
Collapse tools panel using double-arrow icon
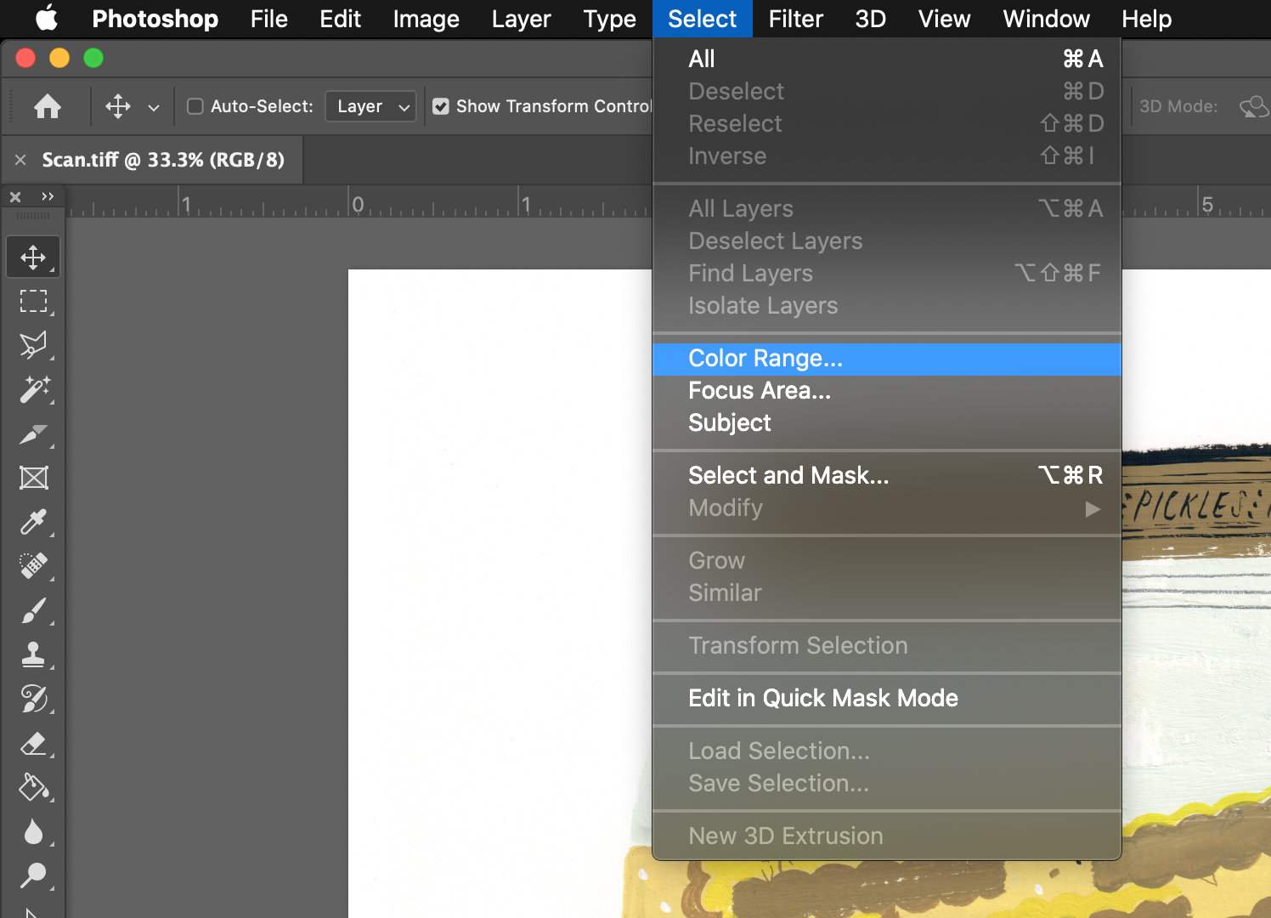tap(48, 196)
